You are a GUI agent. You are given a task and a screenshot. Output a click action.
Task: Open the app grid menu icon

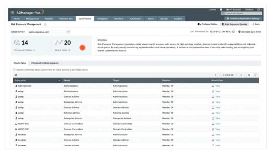12,13
